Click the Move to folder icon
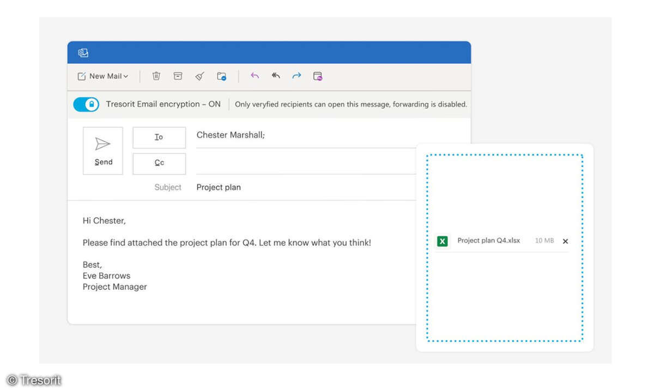This screenshot has height=392, width=654. click(x=221, y=76)
